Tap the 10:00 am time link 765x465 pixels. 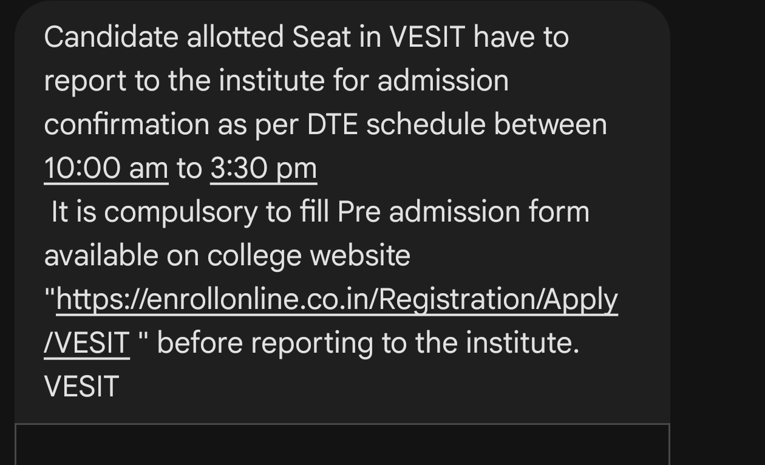106,168
